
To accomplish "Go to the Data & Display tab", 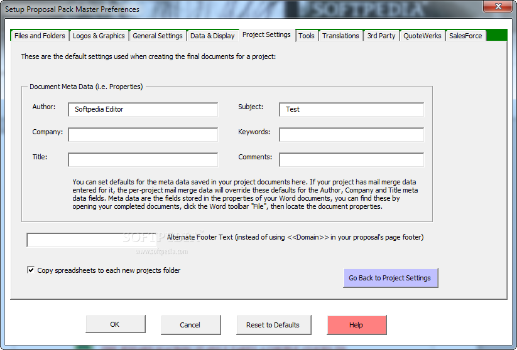I will click(212, 36).
